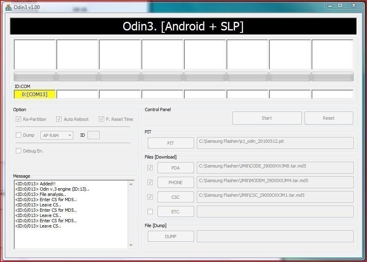Minimize the Odin3 window

[x=330, y=6]
